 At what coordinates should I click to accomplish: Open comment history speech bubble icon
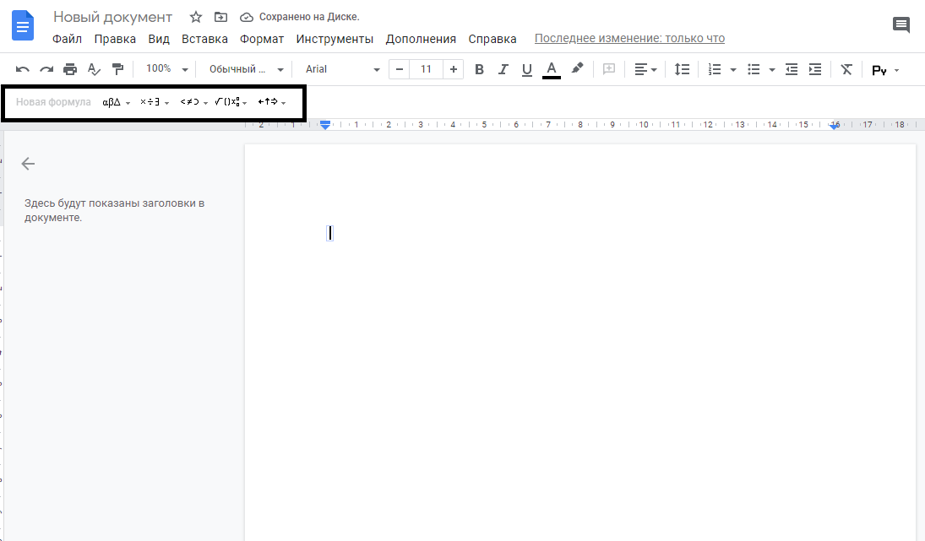pos(901,24)
